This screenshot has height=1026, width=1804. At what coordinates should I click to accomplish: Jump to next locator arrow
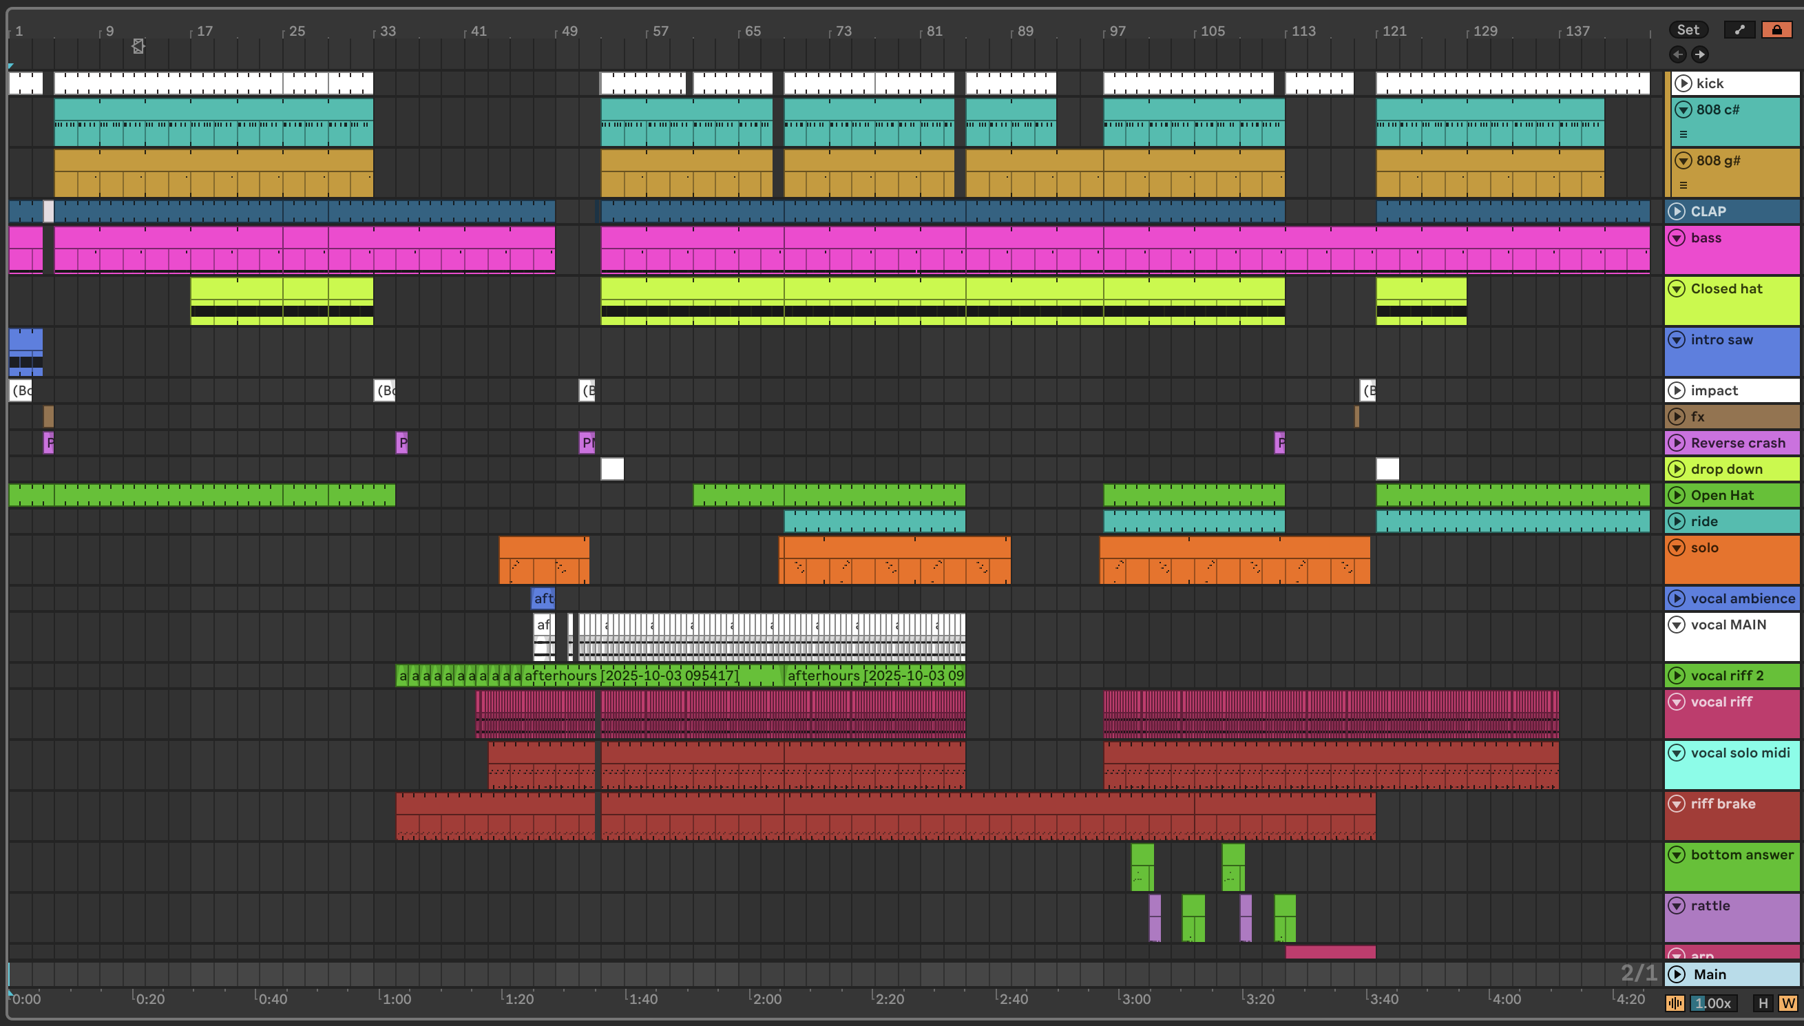pos(1700,54)
